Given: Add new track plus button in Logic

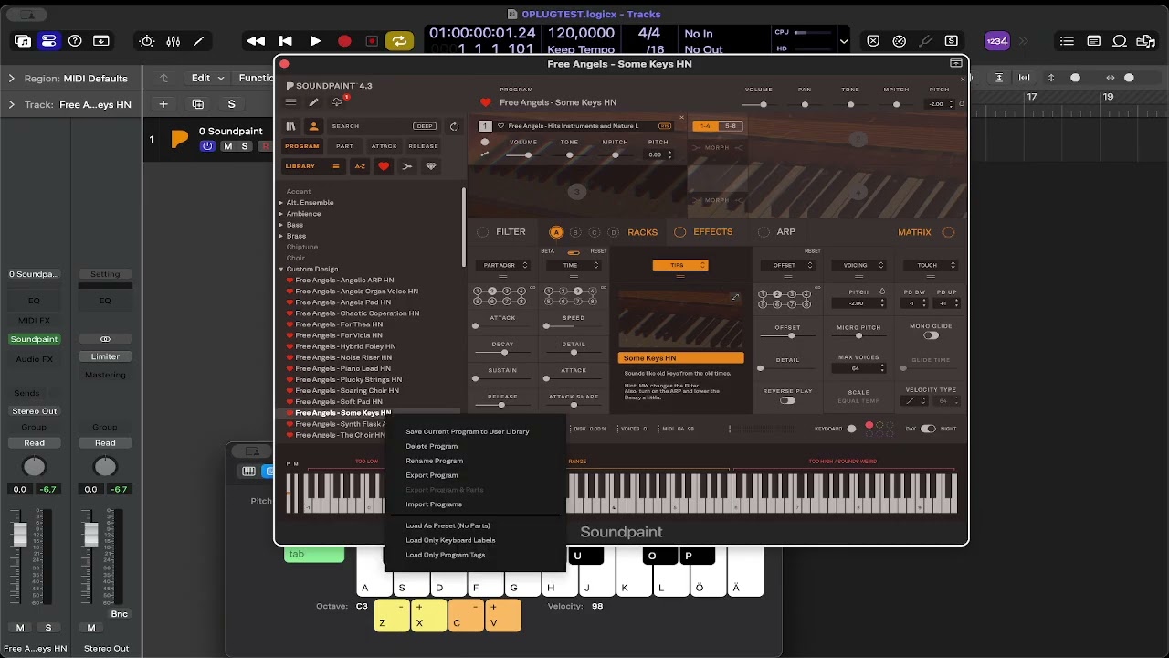Looking at the screenshot, I should click(163, 104).
